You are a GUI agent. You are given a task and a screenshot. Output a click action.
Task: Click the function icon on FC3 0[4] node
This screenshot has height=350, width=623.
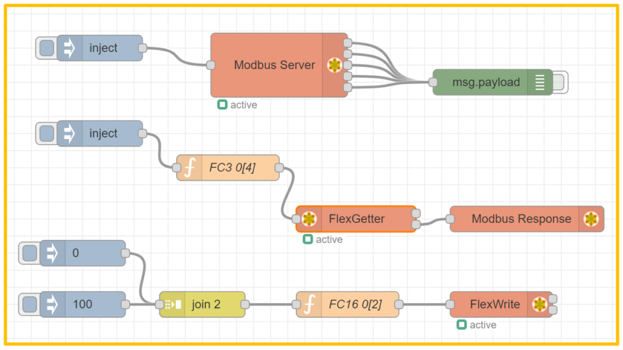(x=189, y=168)
